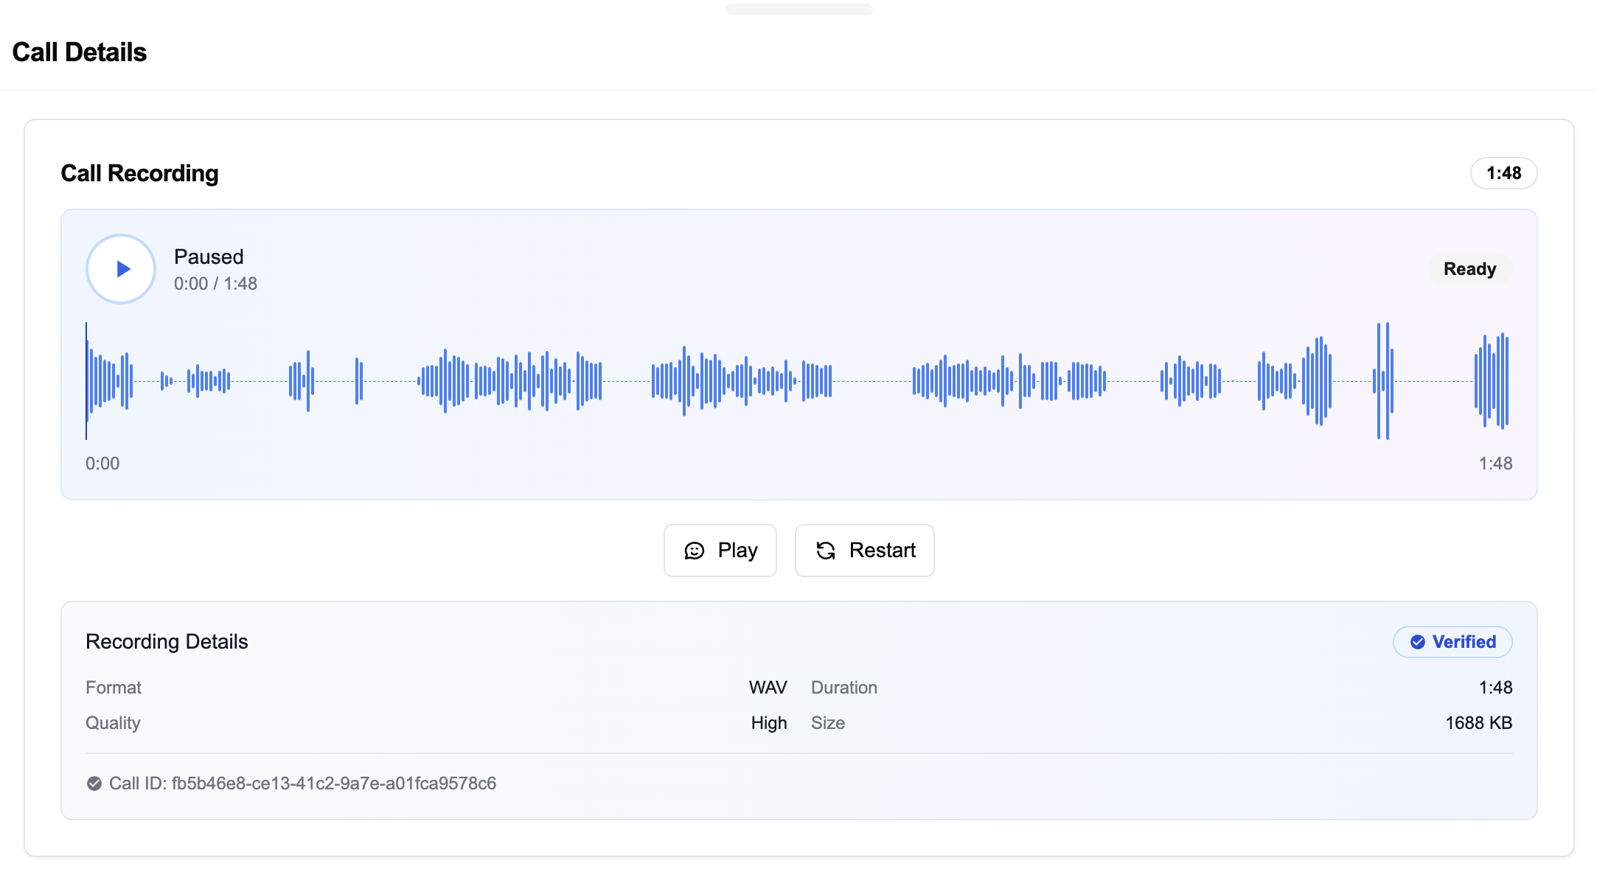
Task: Click the 1:48 timestamp under the waveform
Action: click(1495, 463)
